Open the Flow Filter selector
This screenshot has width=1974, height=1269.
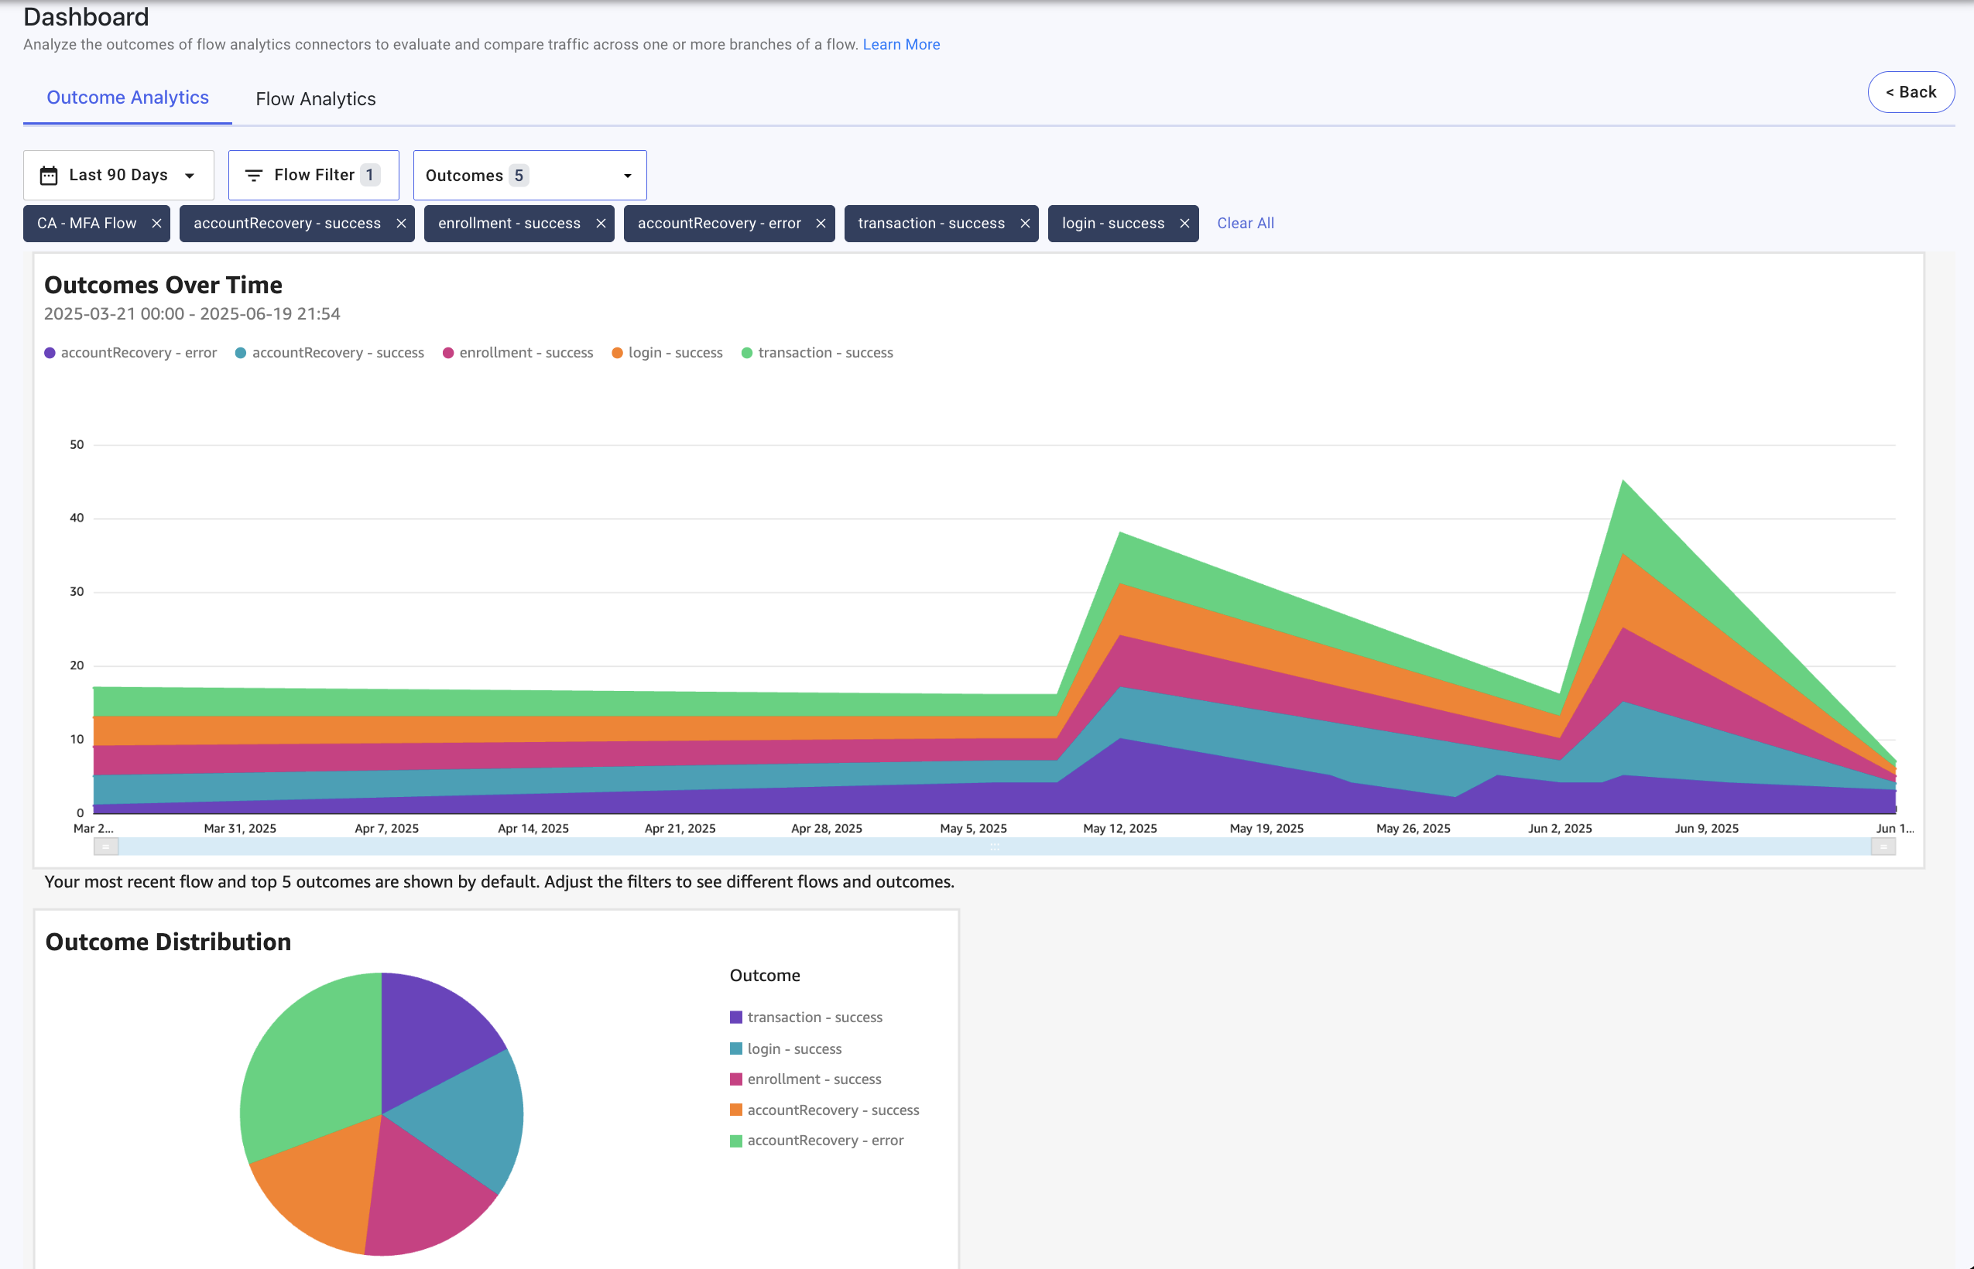(314, 176)
